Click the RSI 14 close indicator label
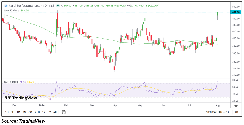244x125 pixels. pyautogui.click(x=11, y=82)
